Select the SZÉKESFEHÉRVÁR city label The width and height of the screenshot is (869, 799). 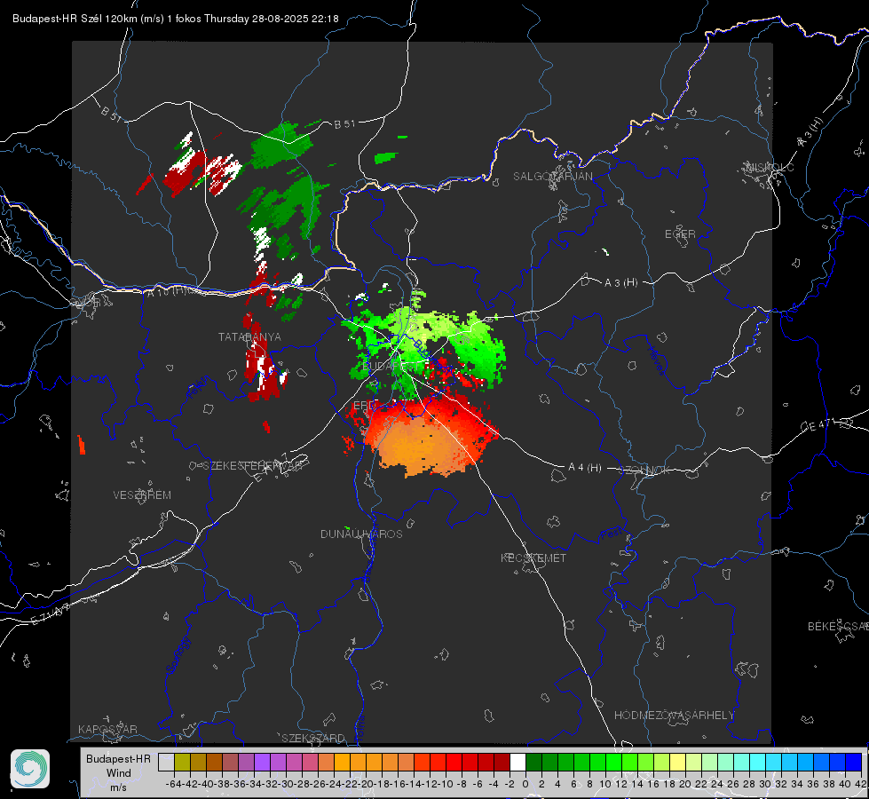tap(252, 466)
